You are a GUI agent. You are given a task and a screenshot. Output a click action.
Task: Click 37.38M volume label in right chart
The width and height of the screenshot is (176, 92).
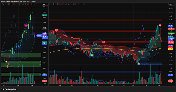click(x=171, y=75)
